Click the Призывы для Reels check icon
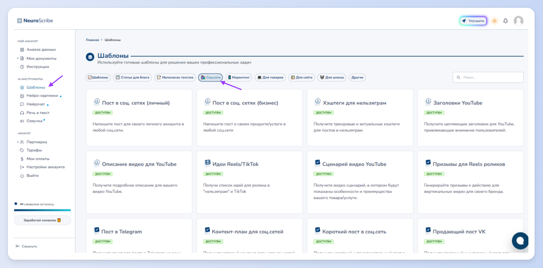The image size is (543, 268). pos(428,162)
